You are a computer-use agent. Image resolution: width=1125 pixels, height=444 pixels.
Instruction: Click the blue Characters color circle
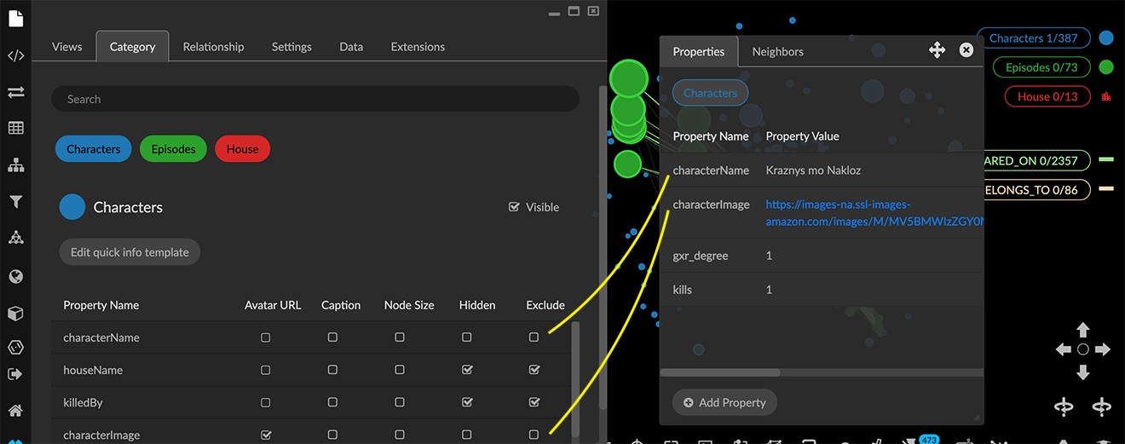tap(72, 207)
